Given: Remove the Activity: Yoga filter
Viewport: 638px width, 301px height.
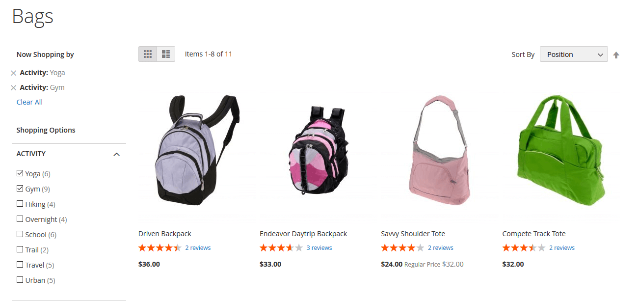Looking at the screenshot, I should tap(14, 73).
